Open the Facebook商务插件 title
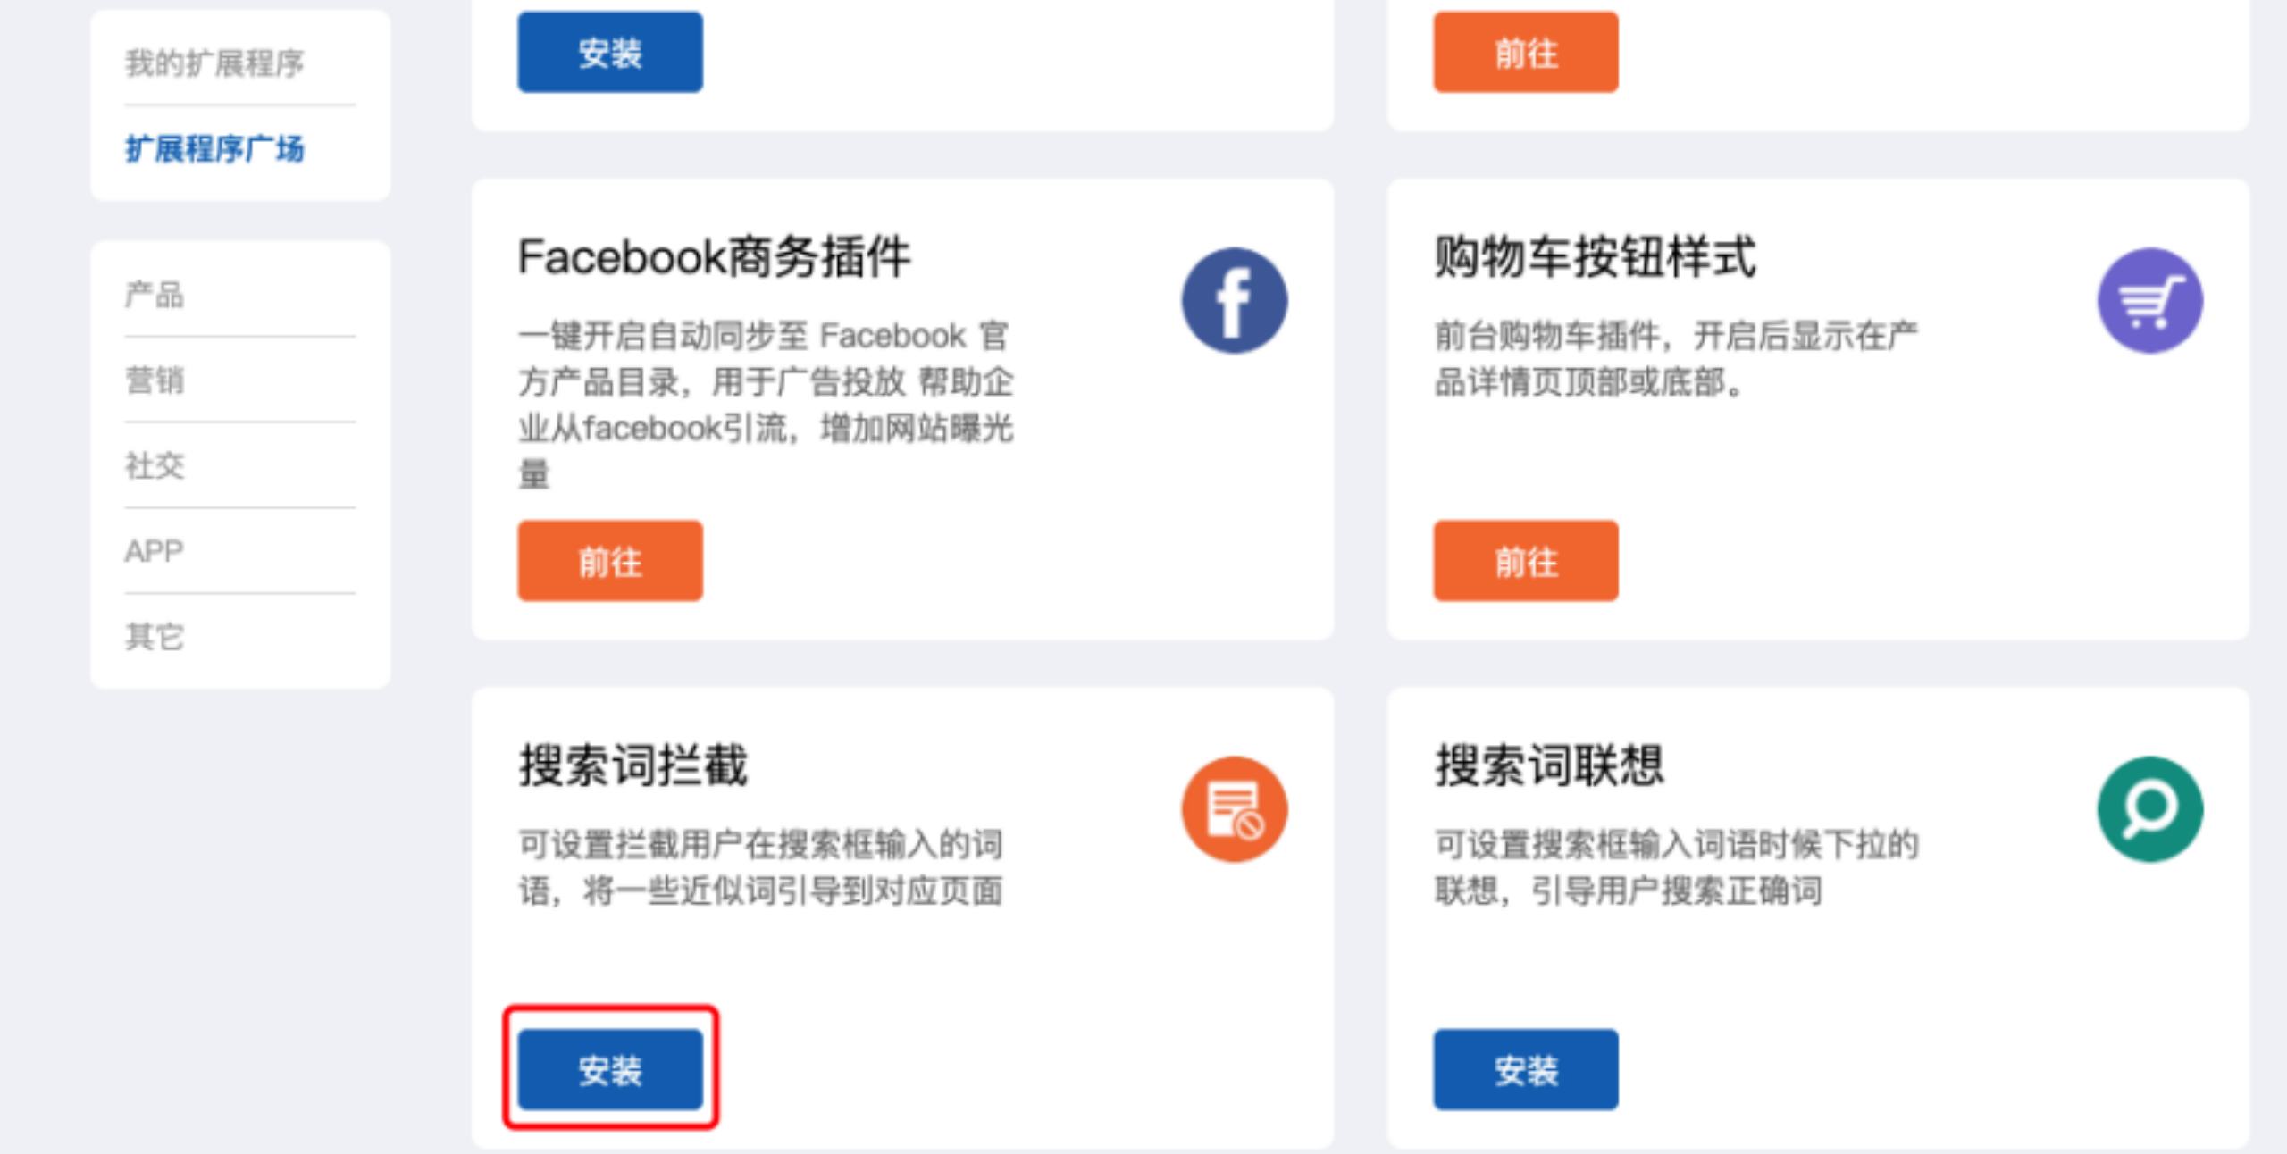The width and height of the screenshot is (2287, 1154). 714,257
